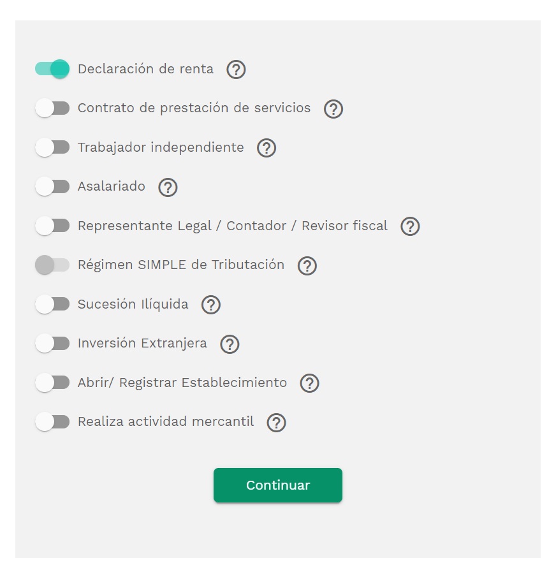This screenshot has height=570, width=556.
Task: Enable Abrir/ Registrar Establecimiento switch
Action: 53,383
